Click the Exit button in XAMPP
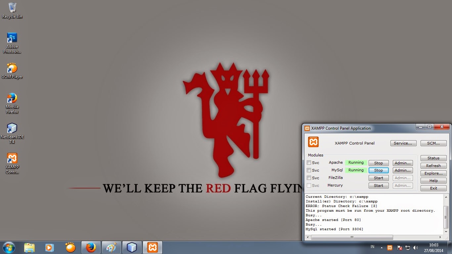Viewport: 452px width, 254px height. [x=433, y=188]
